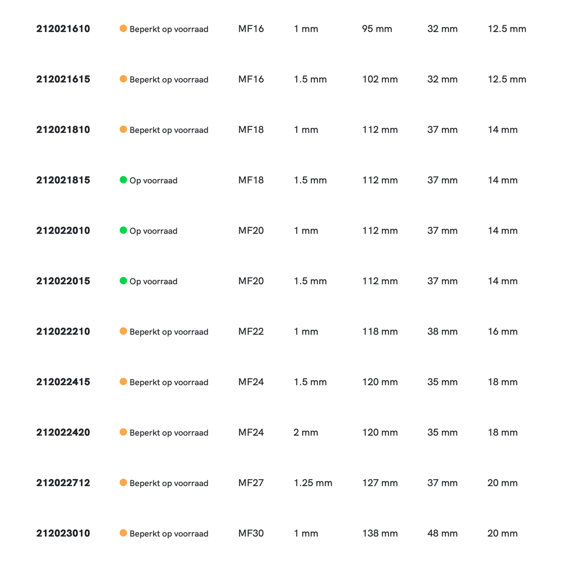Open article number 212021810
Screen dimensions: 563x563
click(63, 129)
